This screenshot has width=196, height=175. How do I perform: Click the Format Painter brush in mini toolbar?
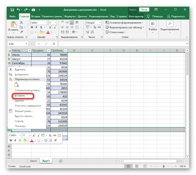pos(55,140)
